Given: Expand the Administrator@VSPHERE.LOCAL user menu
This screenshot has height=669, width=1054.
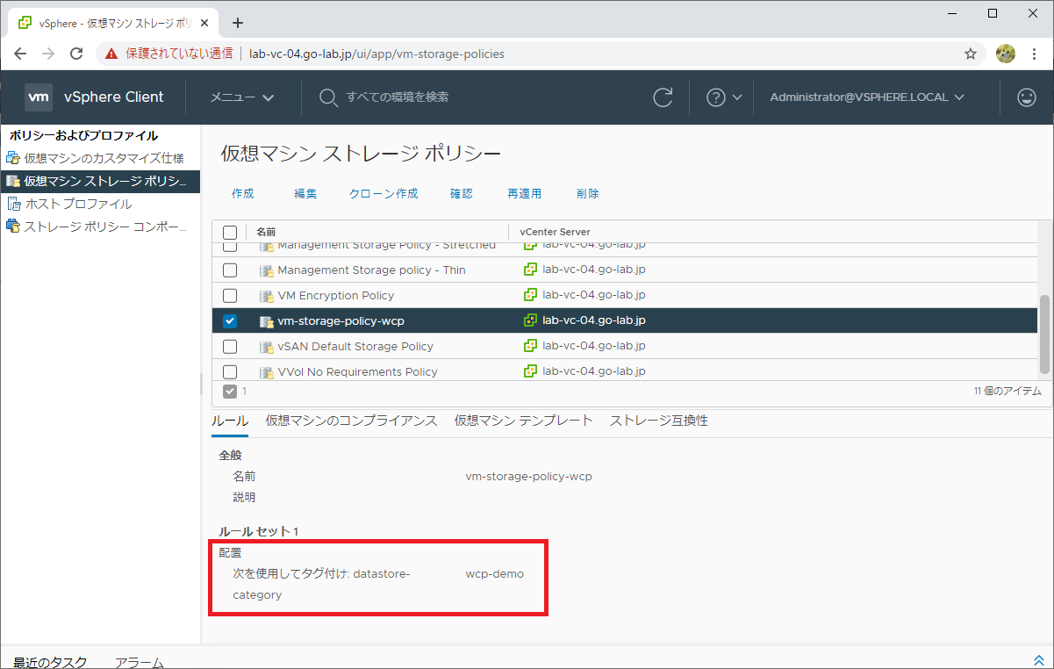Looking at the screenshot, I should (867, 97).
